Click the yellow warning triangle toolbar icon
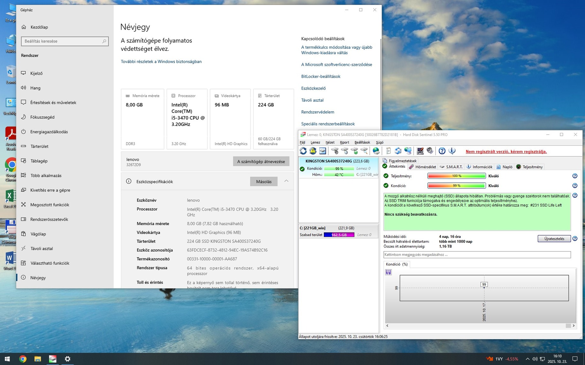Image resolution: width=585 pixels, height=365 pixels. pos(313,151)
